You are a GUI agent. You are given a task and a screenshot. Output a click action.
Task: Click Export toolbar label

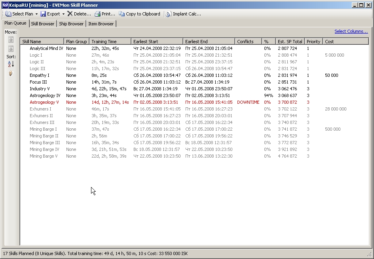point(53,14)
